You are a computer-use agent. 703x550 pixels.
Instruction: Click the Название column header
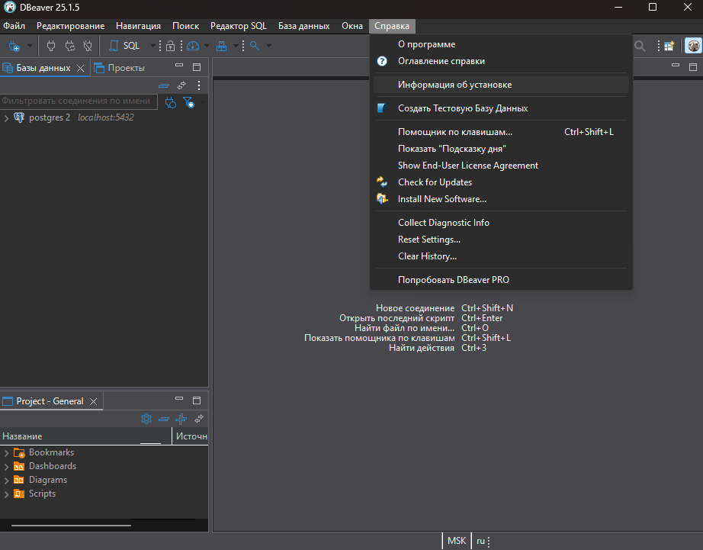click(85, 436)
